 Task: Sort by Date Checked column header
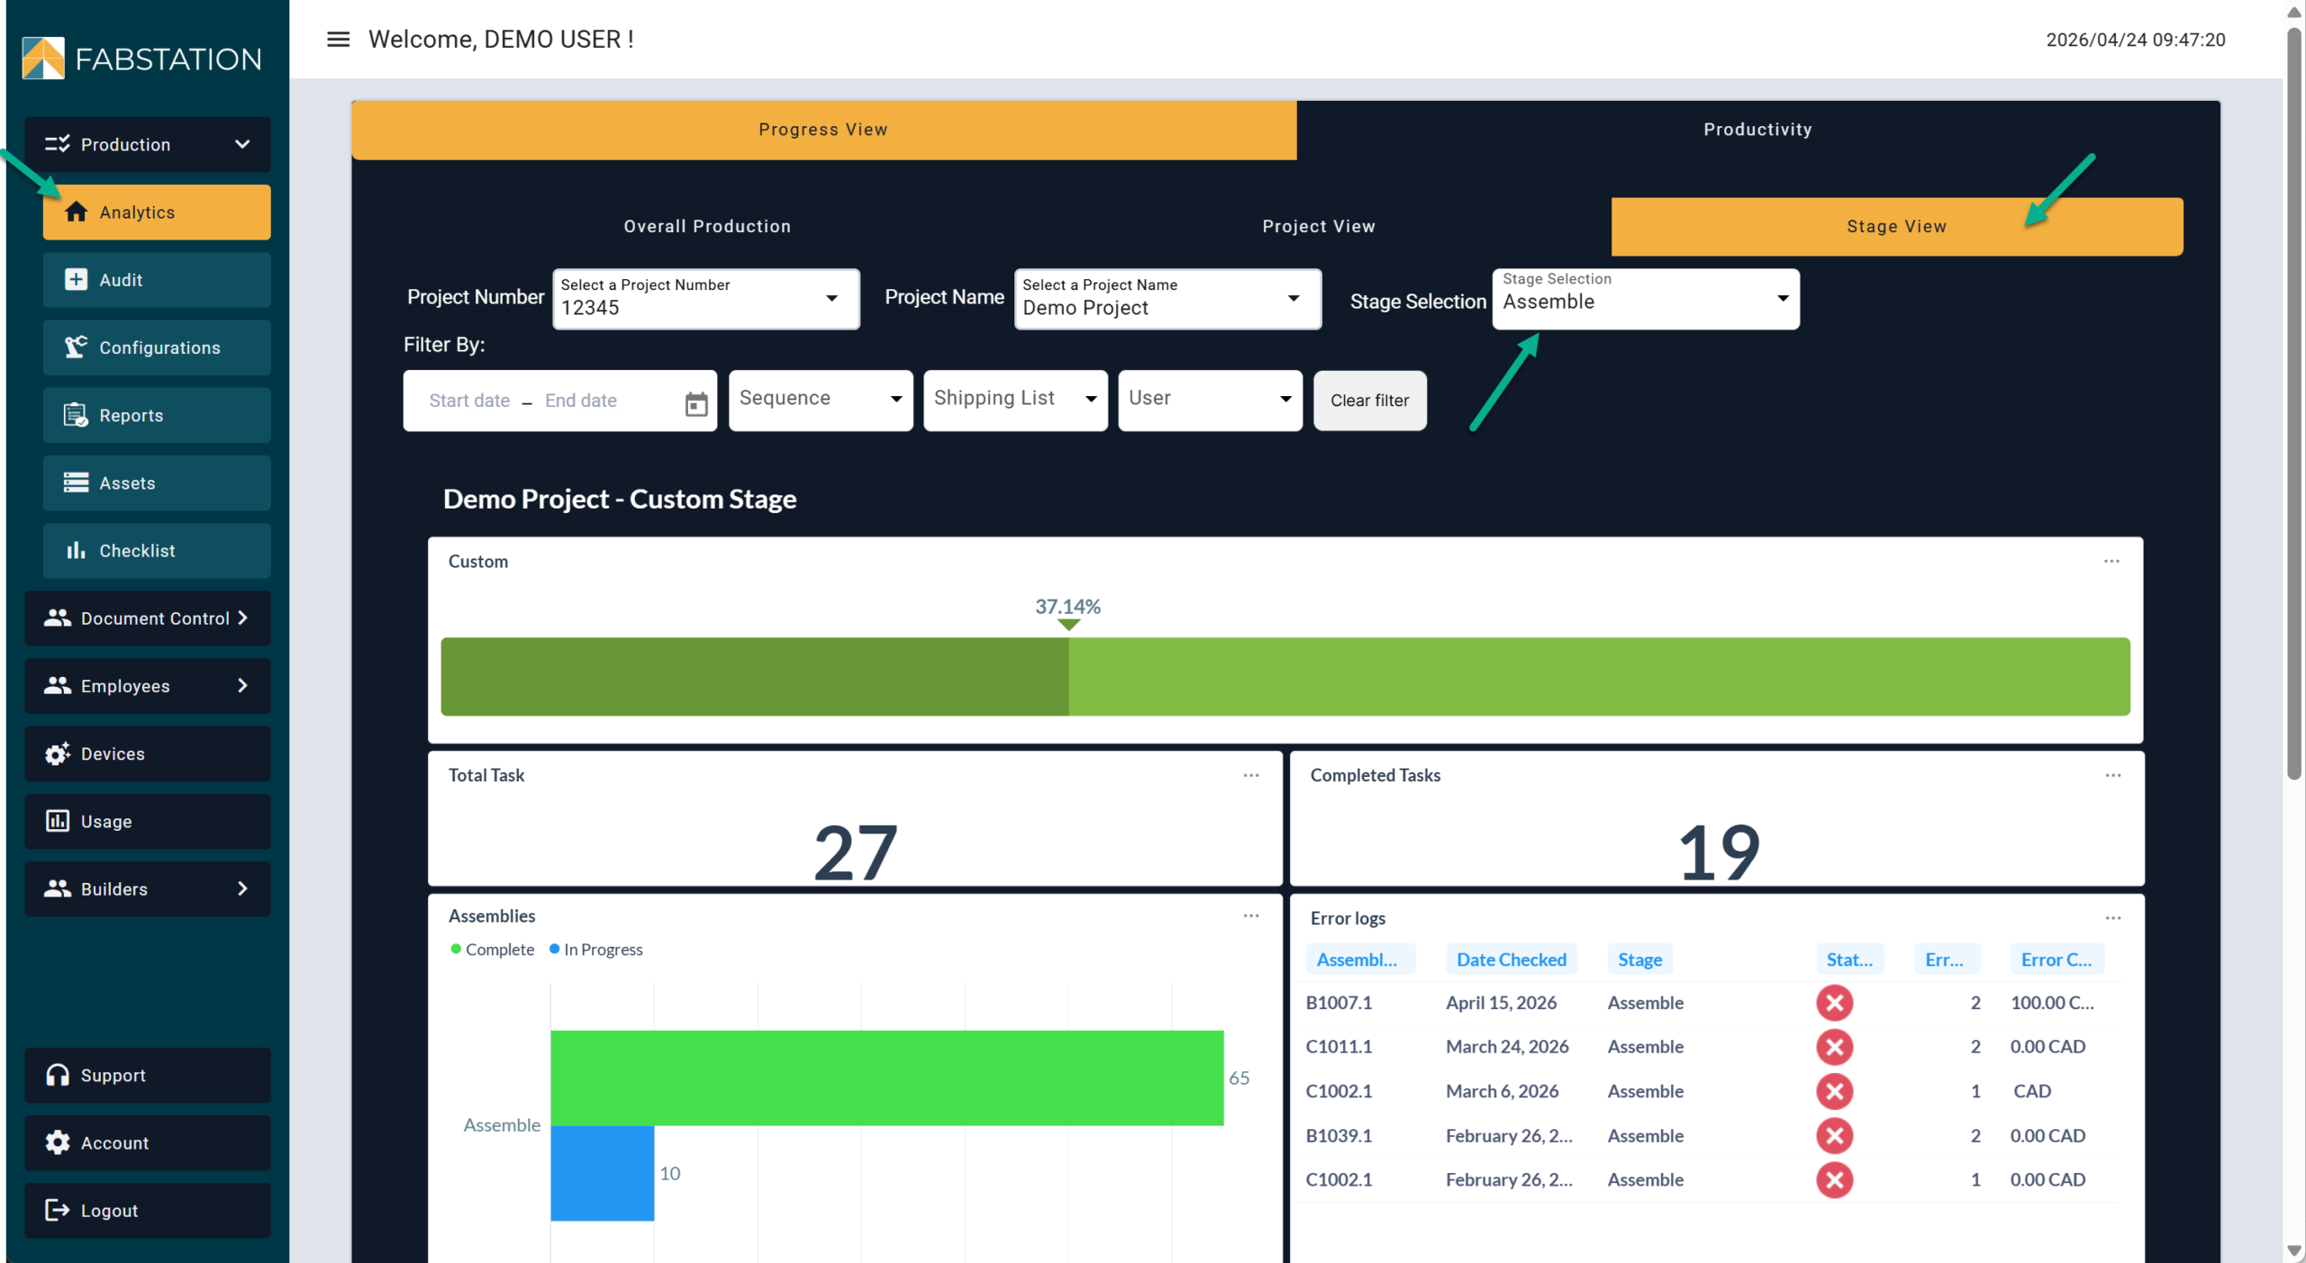1511,960
